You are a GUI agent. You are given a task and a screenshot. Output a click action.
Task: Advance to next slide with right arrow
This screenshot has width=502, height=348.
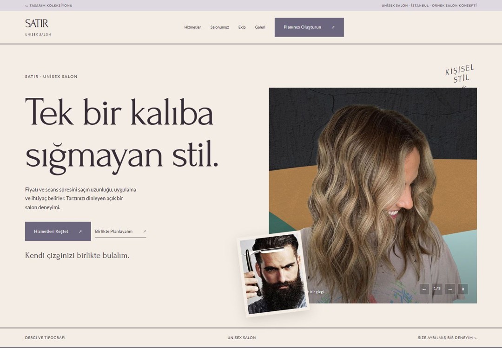pos(450,289)
